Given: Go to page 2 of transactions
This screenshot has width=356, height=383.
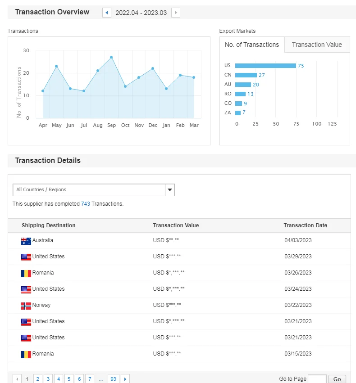Looking at the screenshot, I should [x=38, y=379].
